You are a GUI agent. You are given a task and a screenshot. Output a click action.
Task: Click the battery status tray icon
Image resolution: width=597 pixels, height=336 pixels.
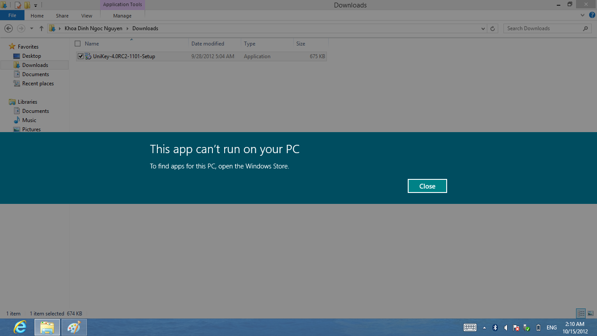(538, 327)
